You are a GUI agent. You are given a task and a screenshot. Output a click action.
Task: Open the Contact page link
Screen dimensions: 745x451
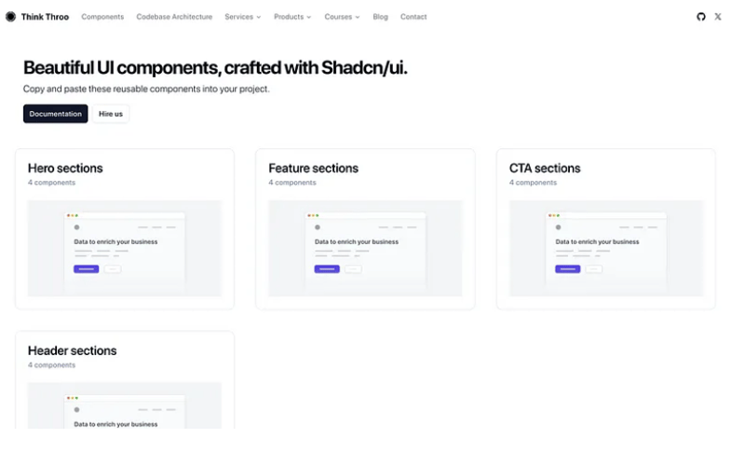tap(413, 17)
